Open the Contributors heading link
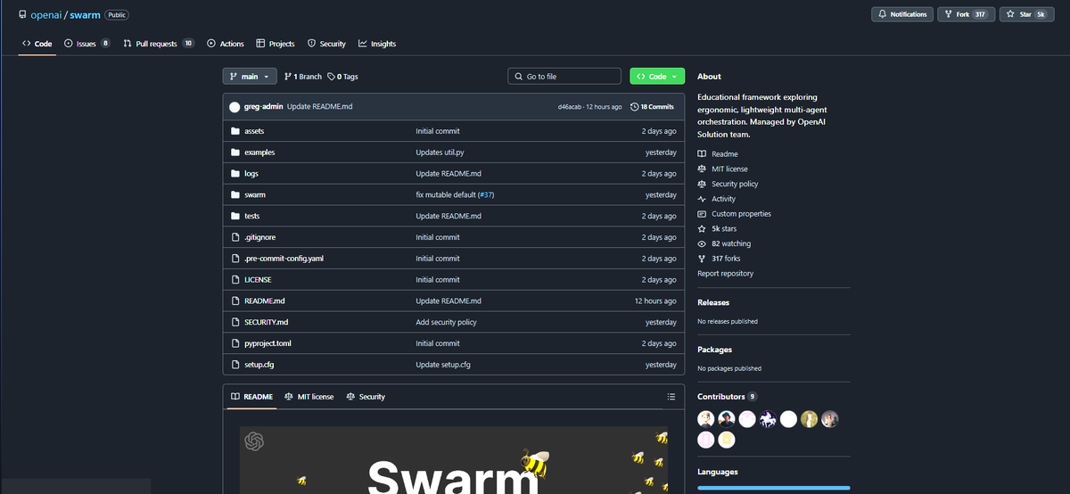Viewport: 1070px width, 494px height. click(728, 397)
